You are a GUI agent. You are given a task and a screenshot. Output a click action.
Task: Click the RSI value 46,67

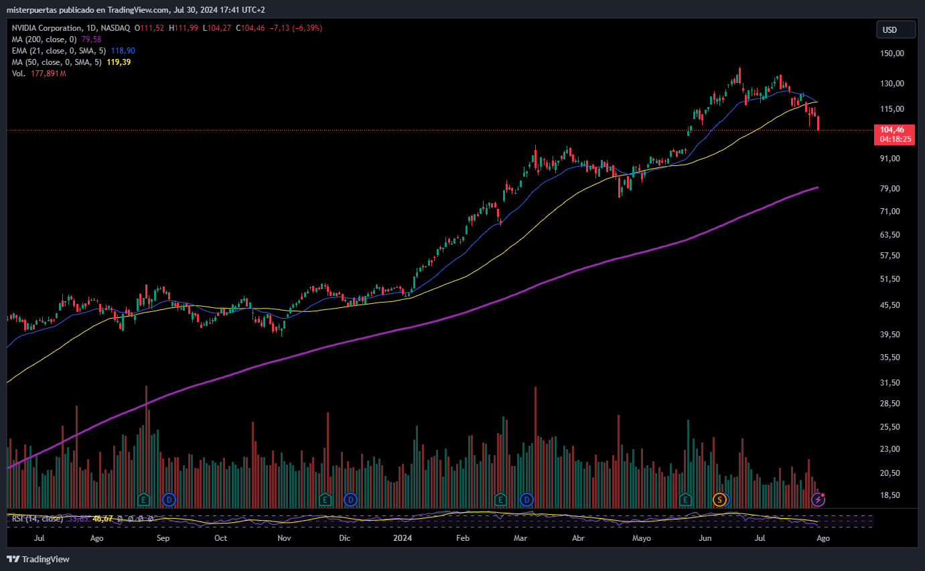[x=102, y=519]
